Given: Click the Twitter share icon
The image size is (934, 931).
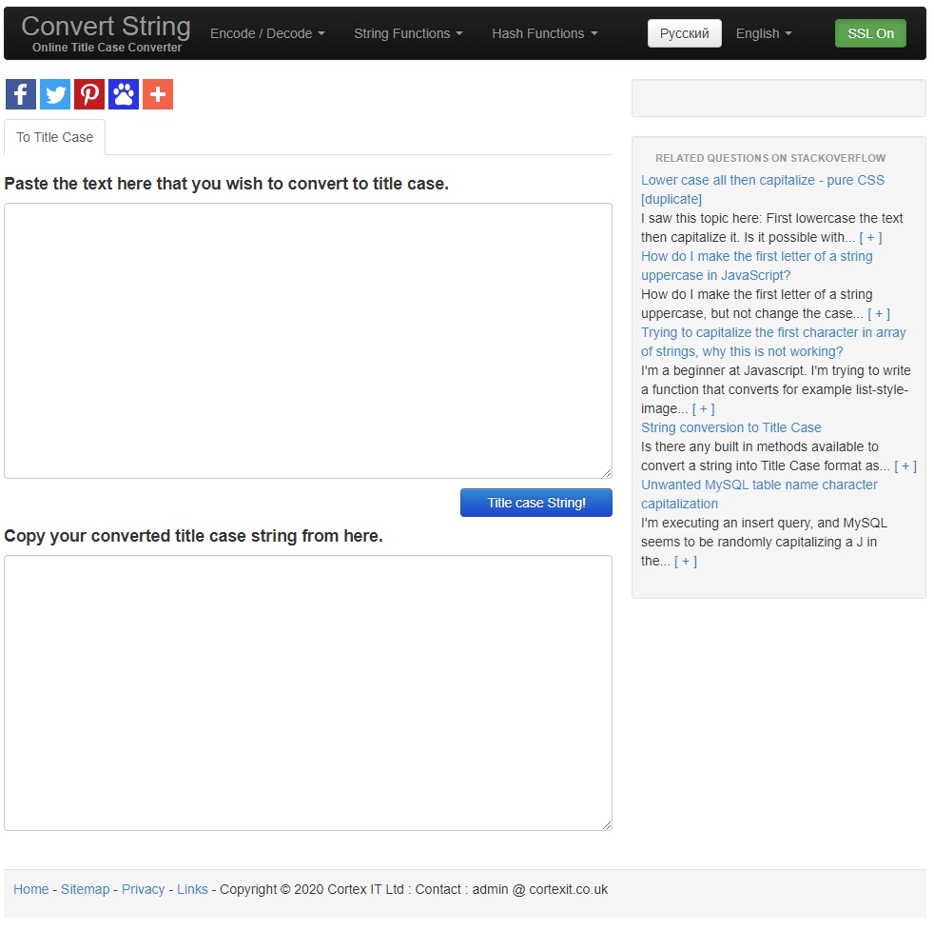Looking at the screenshot, I should pyautogui.click(x=55, y=94).
